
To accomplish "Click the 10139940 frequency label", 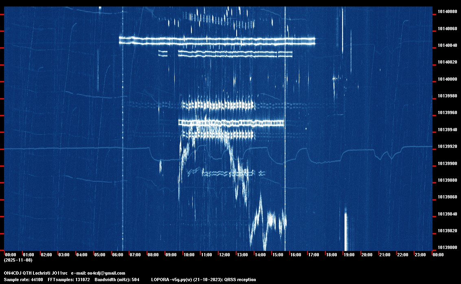I will click(448, 130).
